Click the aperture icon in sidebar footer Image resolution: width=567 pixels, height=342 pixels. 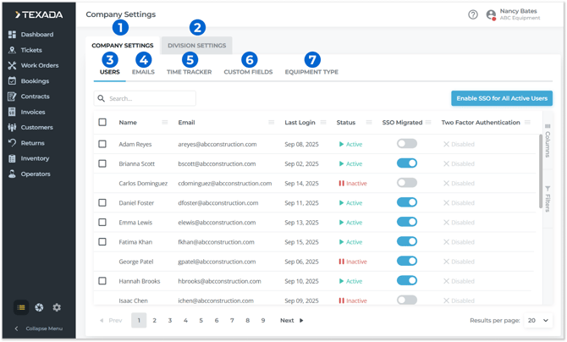click(39, 307)
